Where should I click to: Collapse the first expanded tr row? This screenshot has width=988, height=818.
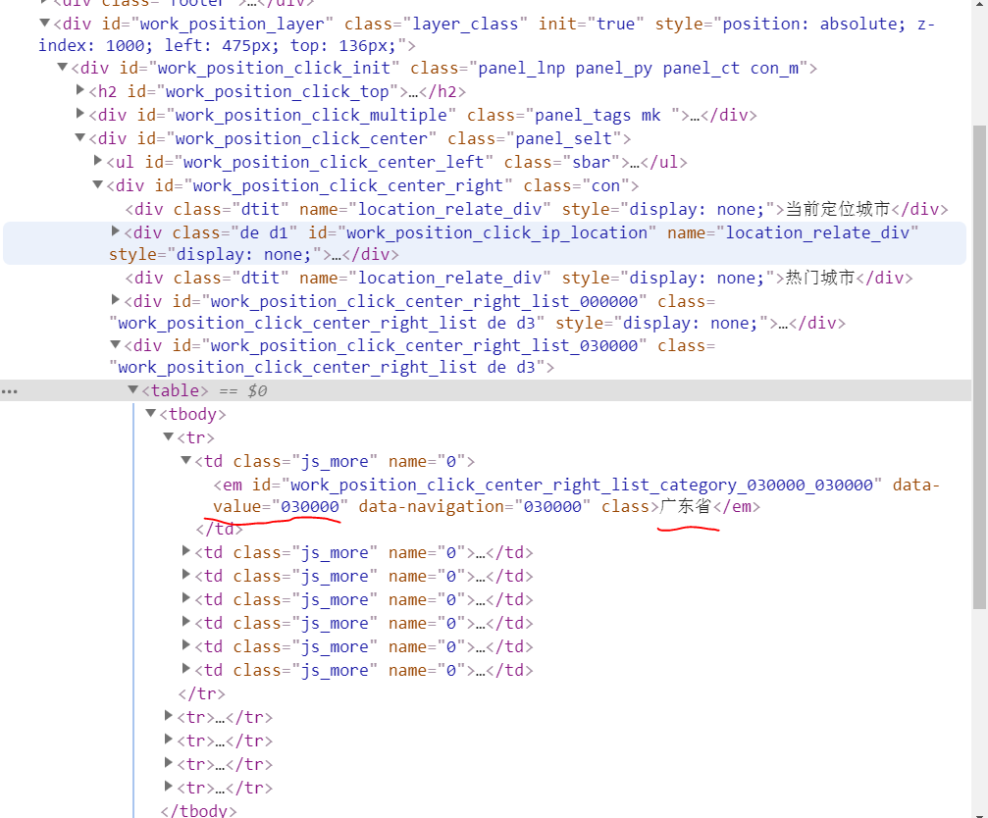[168, 436]
